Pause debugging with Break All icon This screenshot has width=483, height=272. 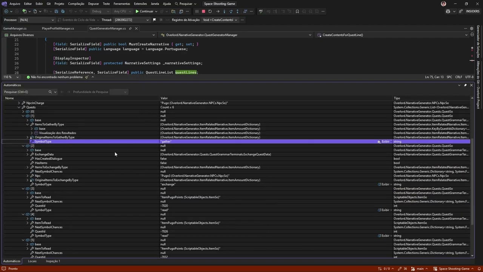pos(197,11)
